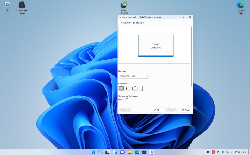
Task: Maximize the Nastavení zobrazení window
Action: pos(183,17)
